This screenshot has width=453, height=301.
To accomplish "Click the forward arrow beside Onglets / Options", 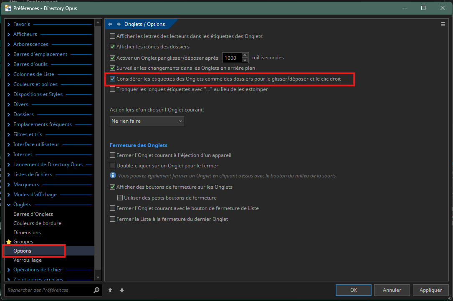I will point(119,24).
